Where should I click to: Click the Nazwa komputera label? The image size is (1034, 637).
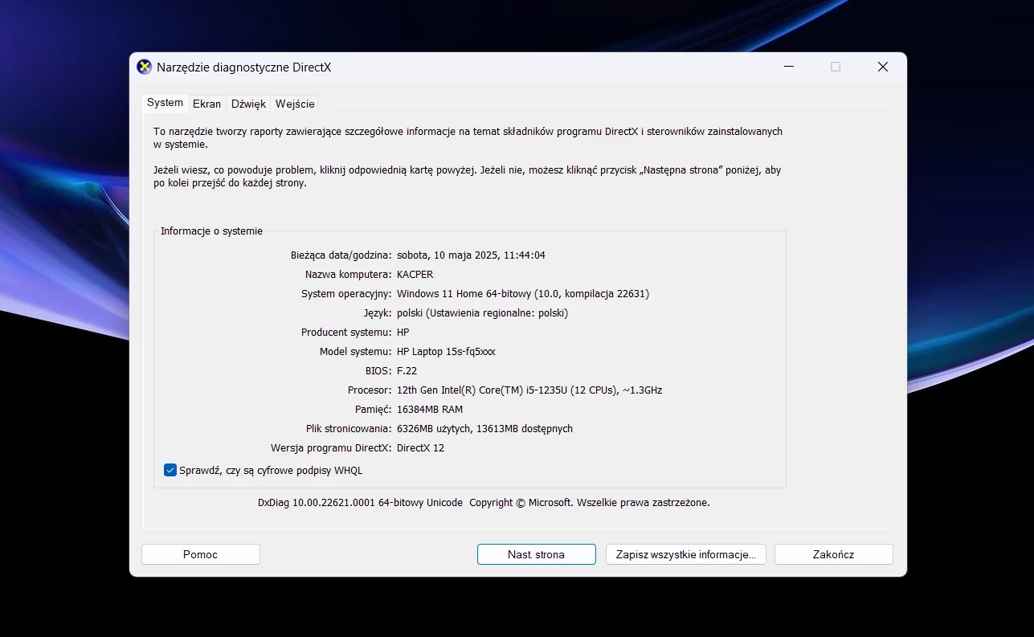coord(349,274)
